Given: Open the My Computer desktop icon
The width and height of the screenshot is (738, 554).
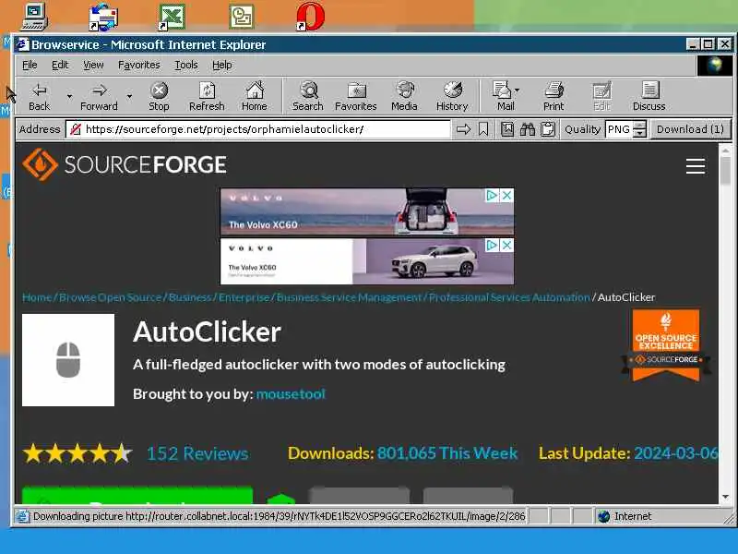Looking at the screenshot, I should point(34,17).
